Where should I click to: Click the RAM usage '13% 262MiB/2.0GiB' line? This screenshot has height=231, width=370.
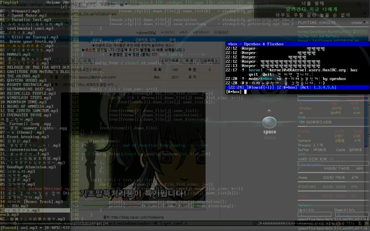click(315, 122)
